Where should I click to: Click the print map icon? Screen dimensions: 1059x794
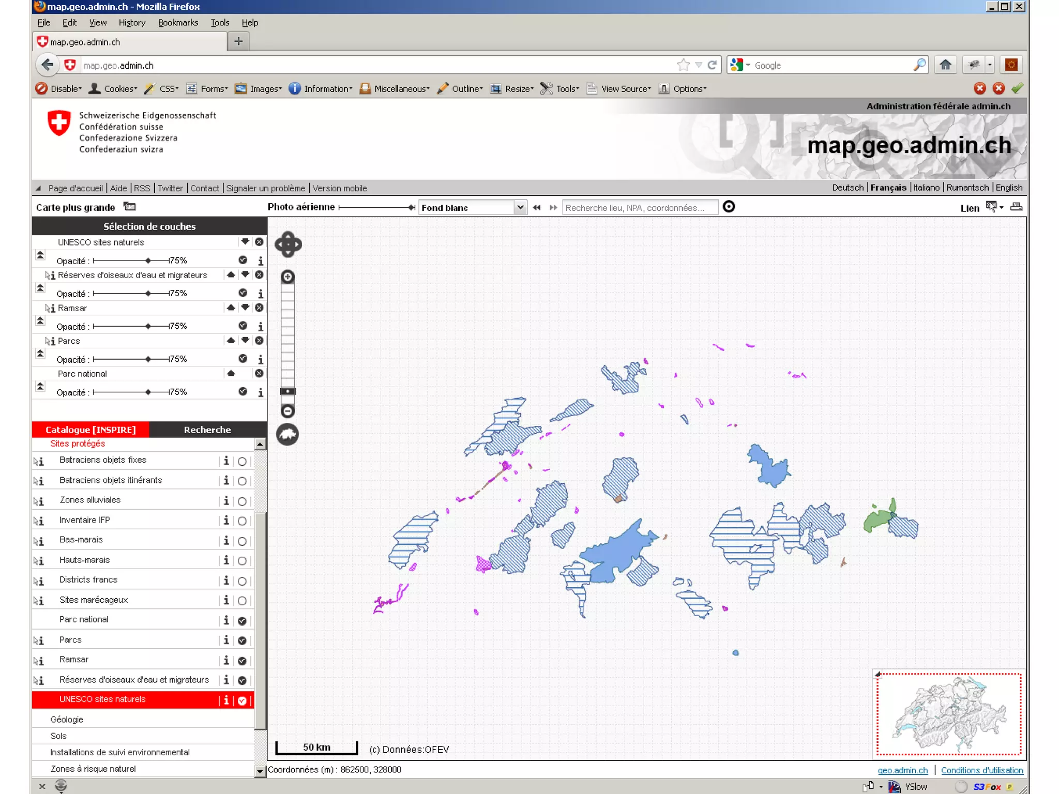point(1016,207)
